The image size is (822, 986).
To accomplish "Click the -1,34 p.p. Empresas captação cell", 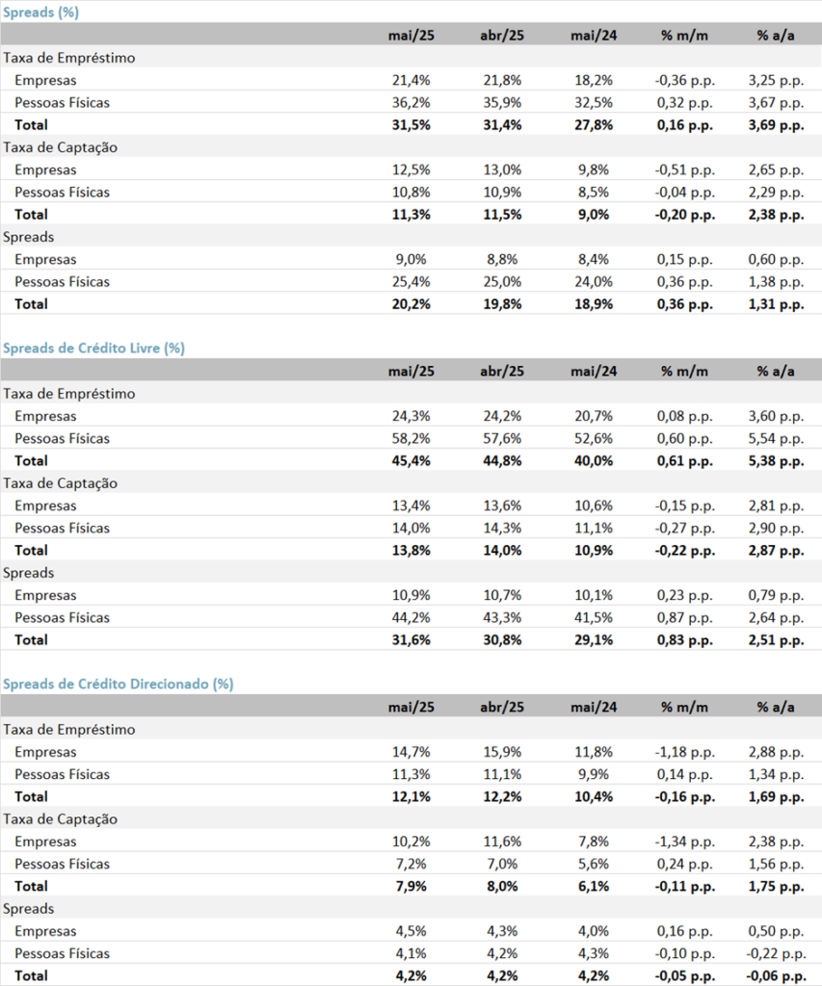I will tap(684, 842).
